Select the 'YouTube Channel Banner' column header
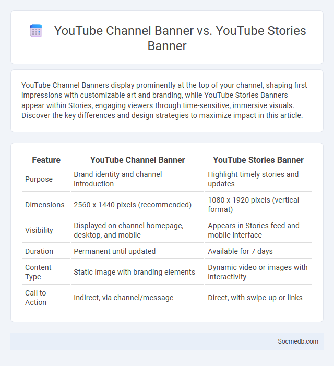Viewport: 334px width, 366px height. point(137,160)
